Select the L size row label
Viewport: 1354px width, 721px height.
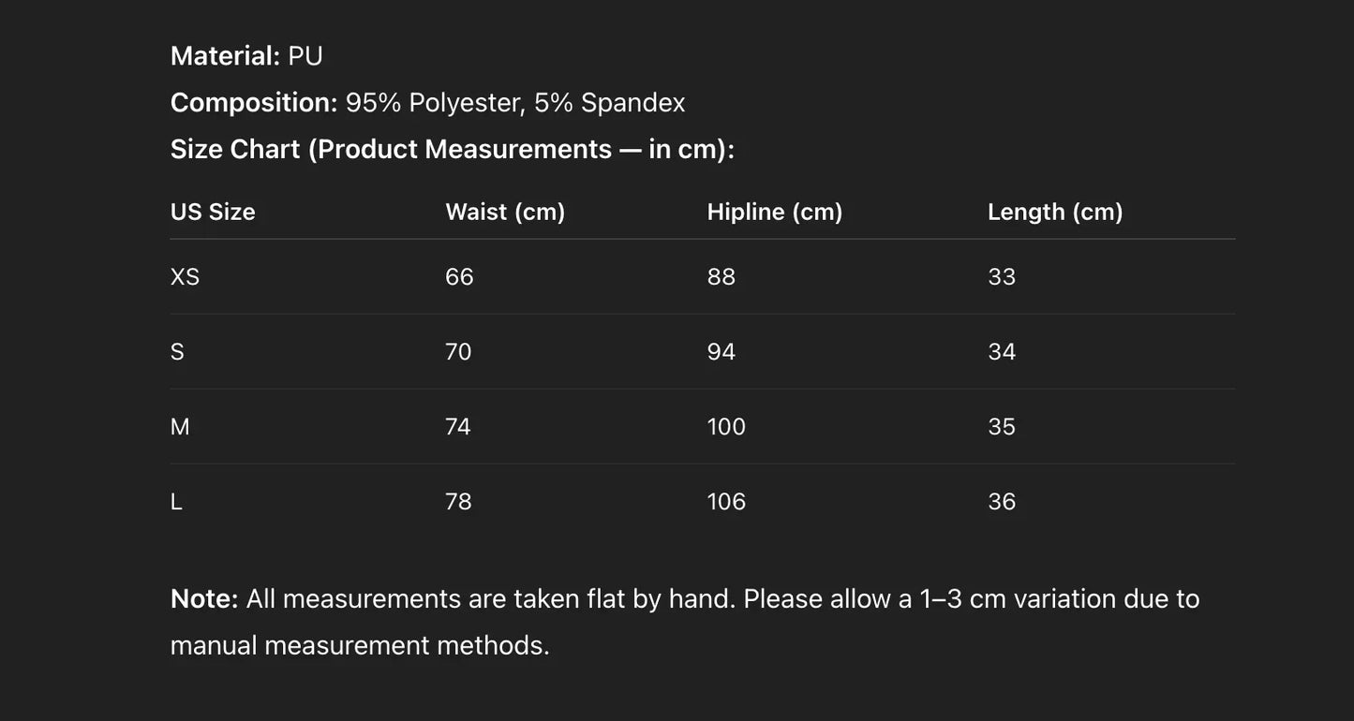tap(176, 502)
